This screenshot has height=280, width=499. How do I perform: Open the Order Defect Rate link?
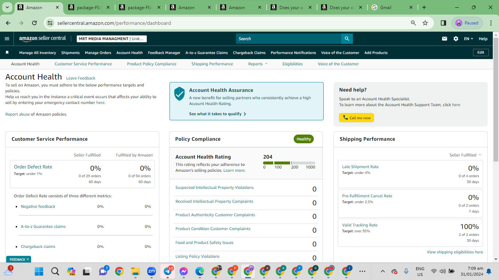(x=33, y=167)
